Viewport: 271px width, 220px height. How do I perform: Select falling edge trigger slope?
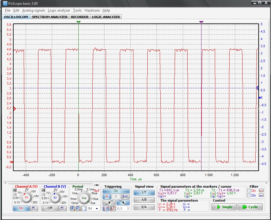click(123, 203)
